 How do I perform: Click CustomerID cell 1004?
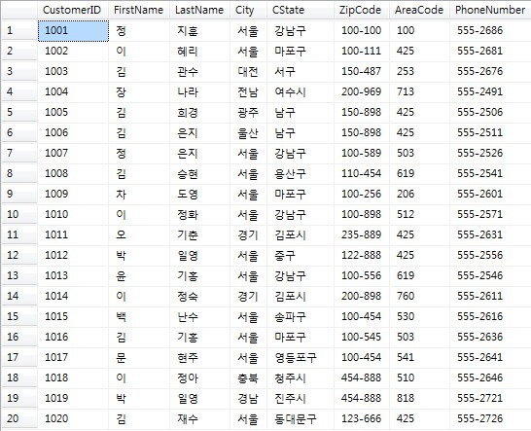pos(73,91)
